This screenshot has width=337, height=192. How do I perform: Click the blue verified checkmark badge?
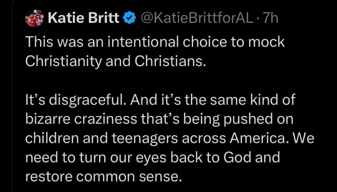point(130,18)
